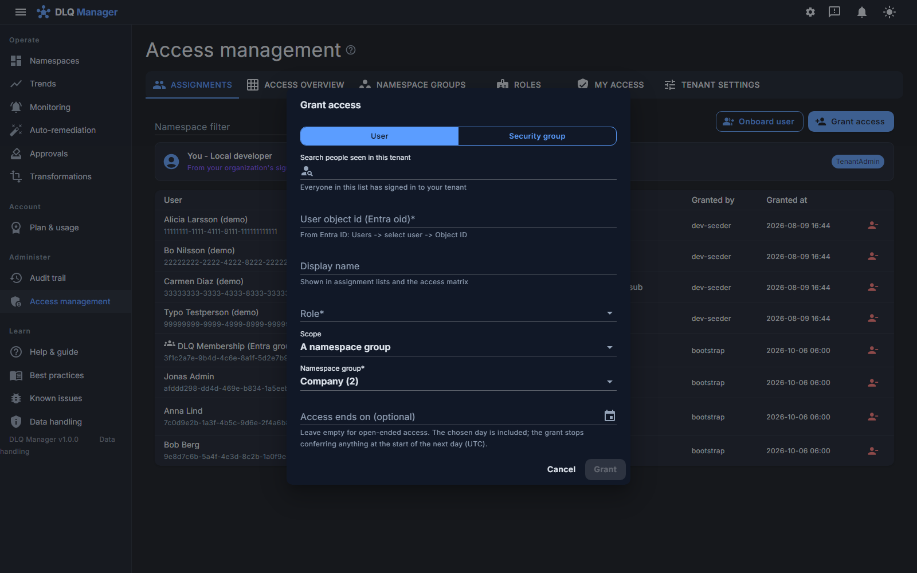
Task: Cancel the Grant access dialog
Action: point(561,469)
